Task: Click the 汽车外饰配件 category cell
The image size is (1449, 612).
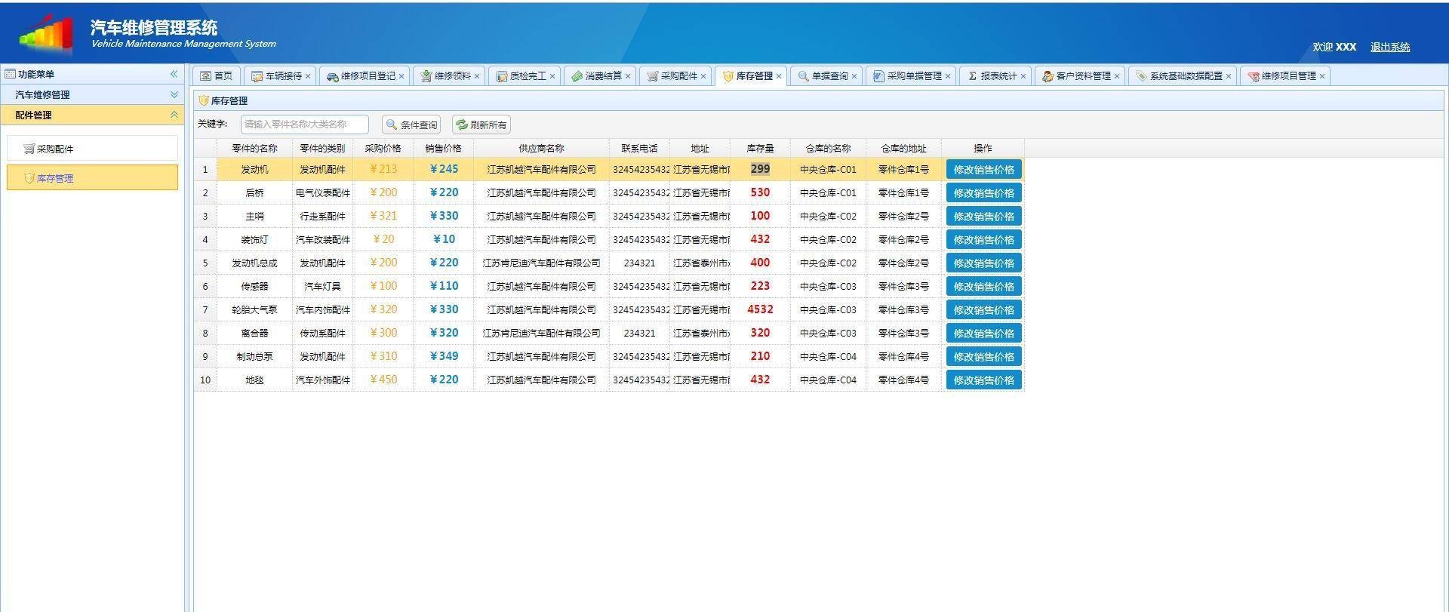Action: [x=322, y=380]
